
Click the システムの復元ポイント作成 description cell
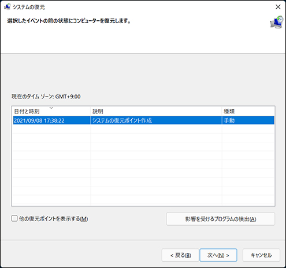point(122,120)
